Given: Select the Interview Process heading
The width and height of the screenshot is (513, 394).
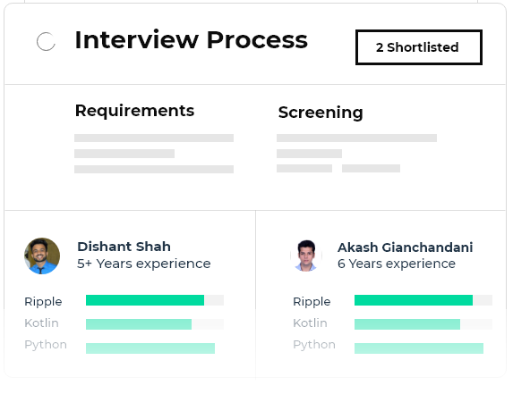Looking at the screenshot, I should click(x=191, y=40).
